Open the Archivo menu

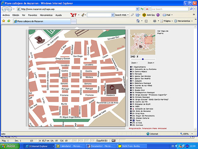6,15
